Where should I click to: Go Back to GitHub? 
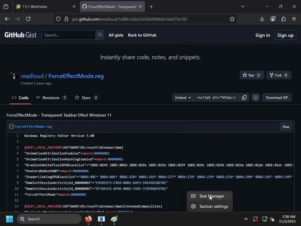click(142, 35)
